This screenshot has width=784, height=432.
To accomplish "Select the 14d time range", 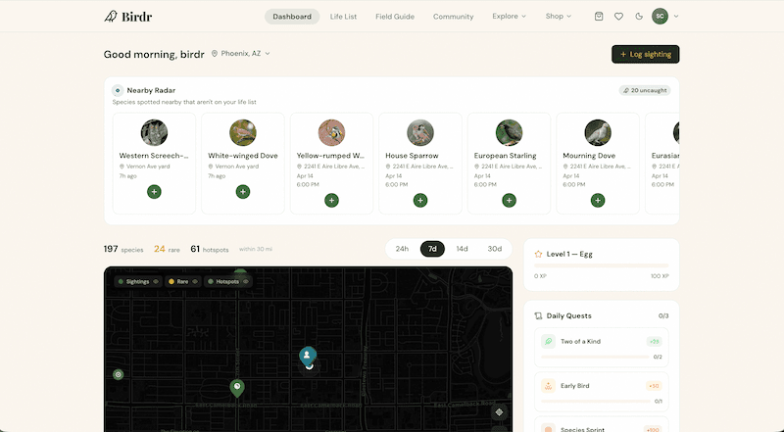I will pos(462,249).
